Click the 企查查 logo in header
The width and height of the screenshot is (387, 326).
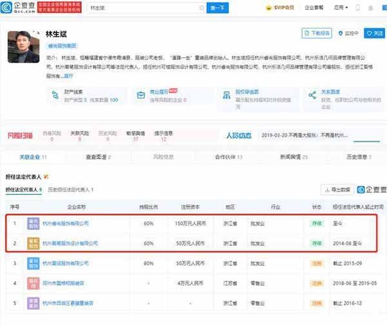(19, 8)
